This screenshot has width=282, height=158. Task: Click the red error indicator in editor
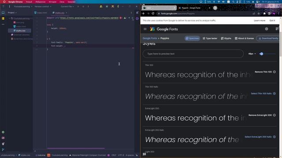121,18
